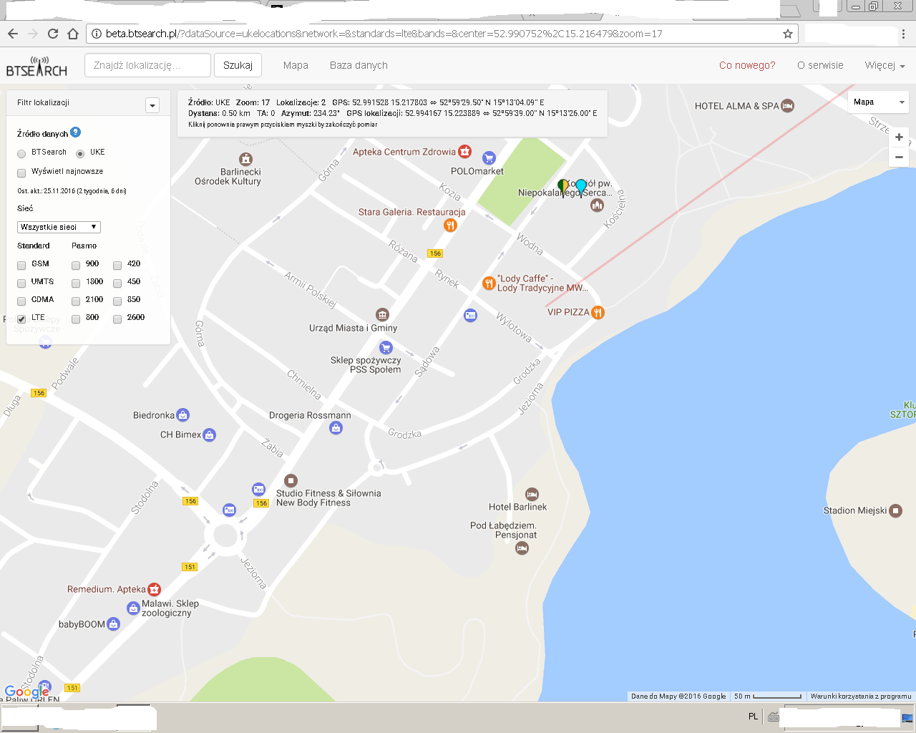Bookmark this page with the star icon
The width and height of the screenshot is (916, 733).
pyautogui.click(x=788, y=34)
